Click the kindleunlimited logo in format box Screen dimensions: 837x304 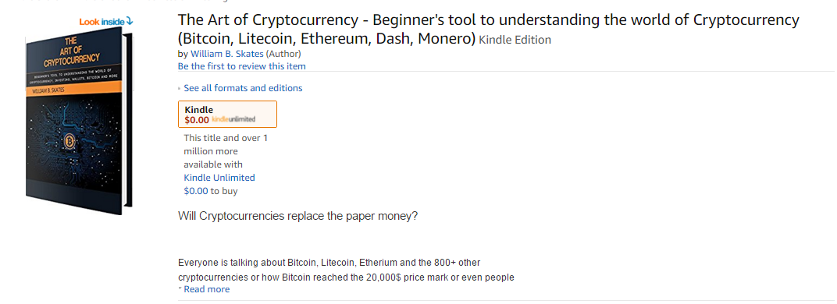coord(233,119)
